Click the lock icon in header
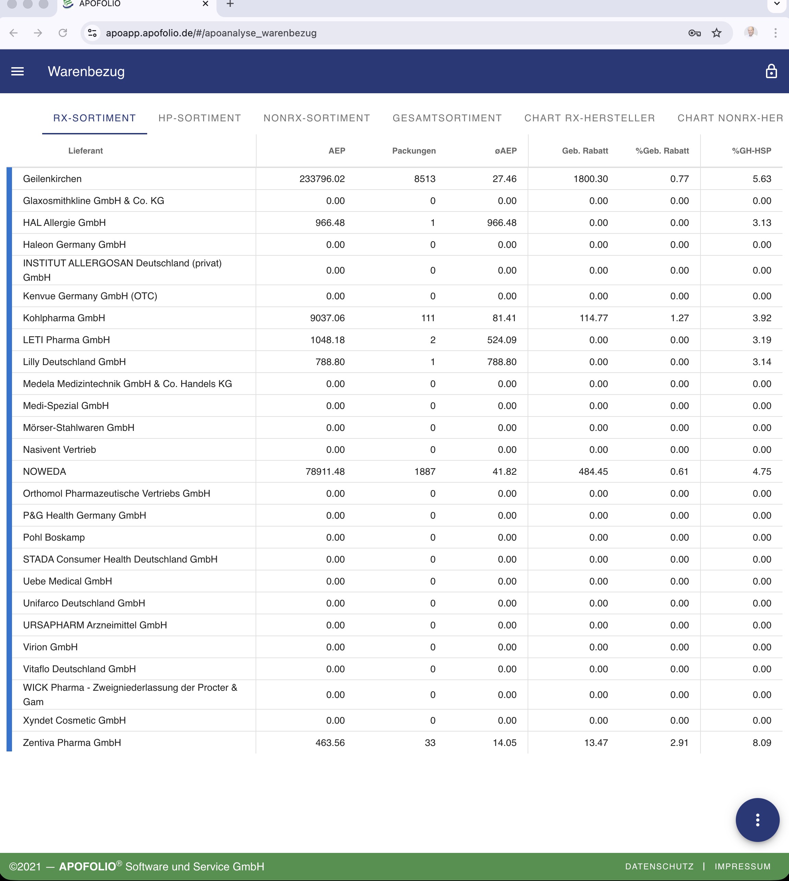Image resolution: width=789 pixels, height=881 pixels. point(771,71)
